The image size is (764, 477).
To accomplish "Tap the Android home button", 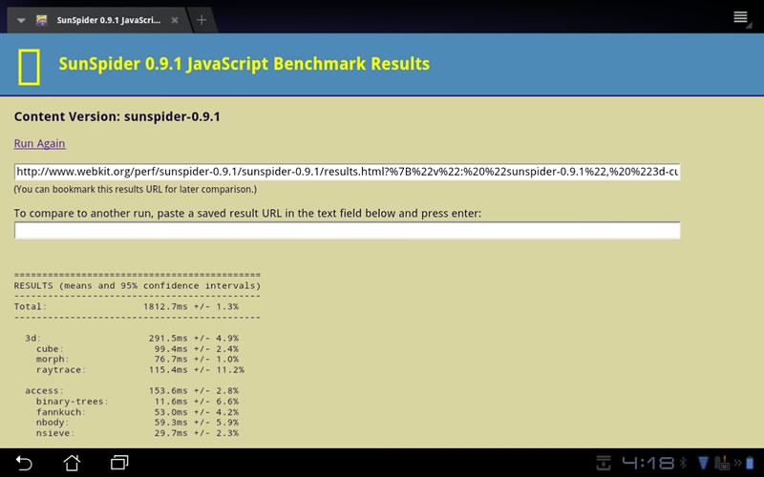I will [x=72, y=463].
